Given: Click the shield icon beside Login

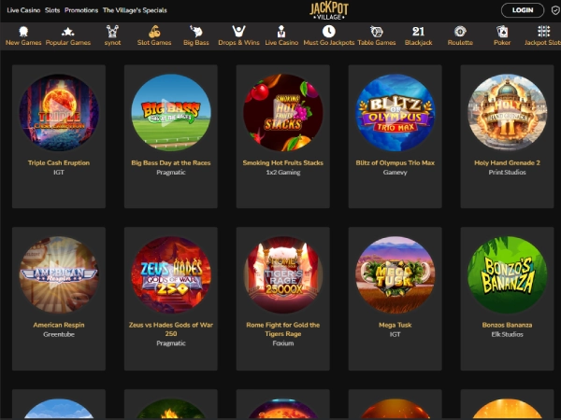Looking at the screenshot, I should coord(555,10).
